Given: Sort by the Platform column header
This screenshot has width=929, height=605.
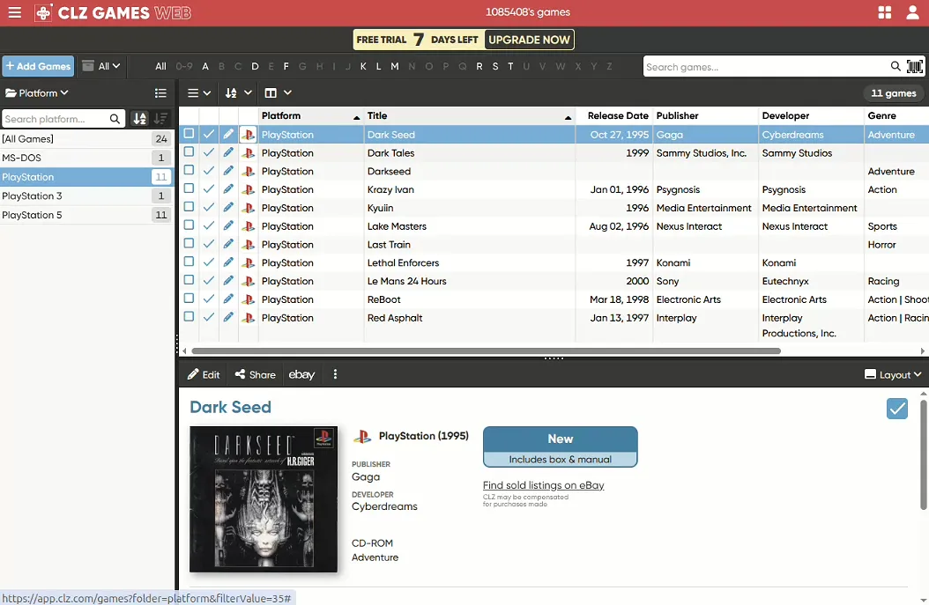Looking at the screenshot, I should click(311, 115).
